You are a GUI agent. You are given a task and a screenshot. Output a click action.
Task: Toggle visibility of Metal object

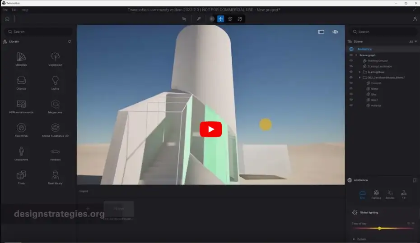pyautogui.click(x=351, y=89)
